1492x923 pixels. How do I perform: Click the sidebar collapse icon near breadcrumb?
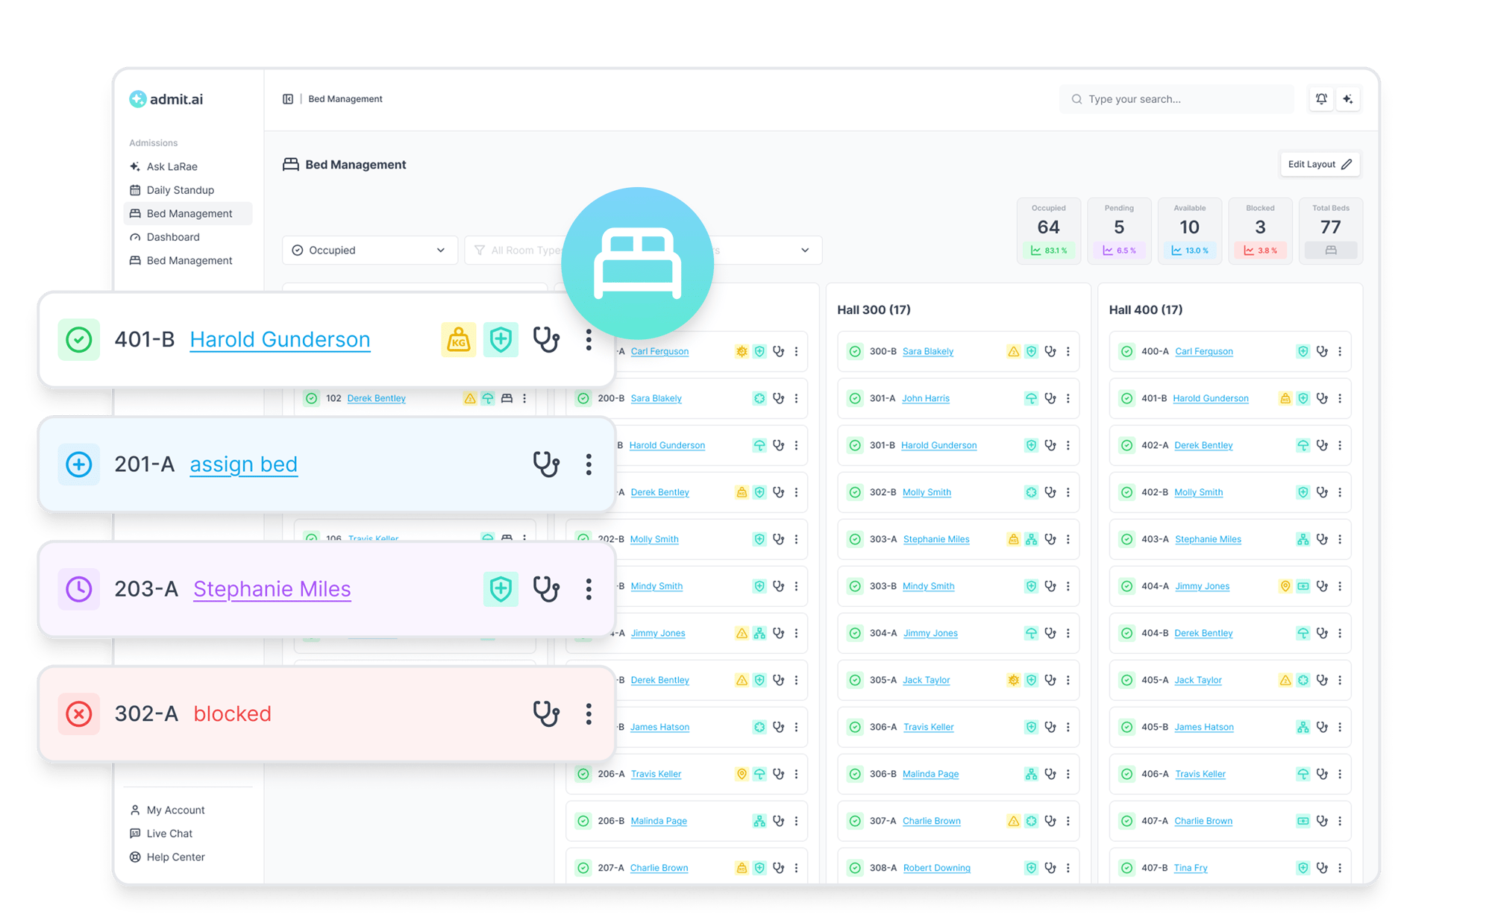tap(288, 99)
